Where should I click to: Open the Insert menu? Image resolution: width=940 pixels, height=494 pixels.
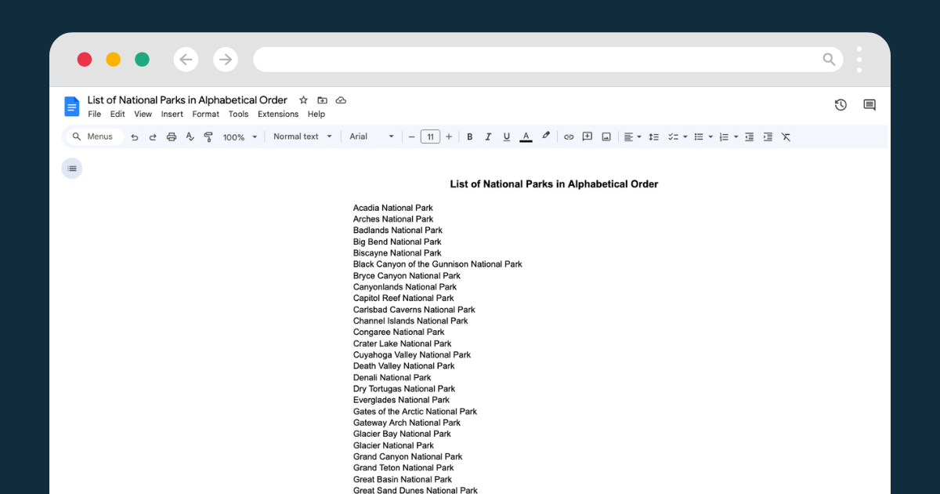(172, 114)
